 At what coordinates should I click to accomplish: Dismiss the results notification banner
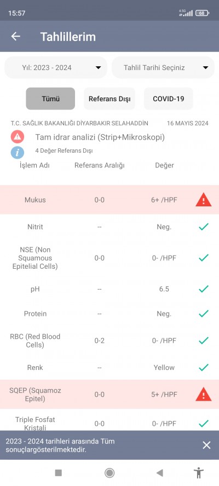tap(206, 445)
